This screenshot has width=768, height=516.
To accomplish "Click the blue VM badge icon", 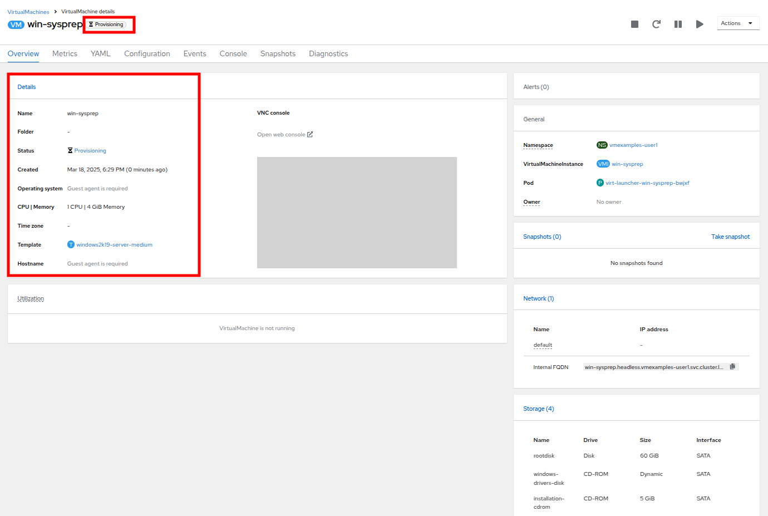I will pyautogui.click(x=16, y=24).
